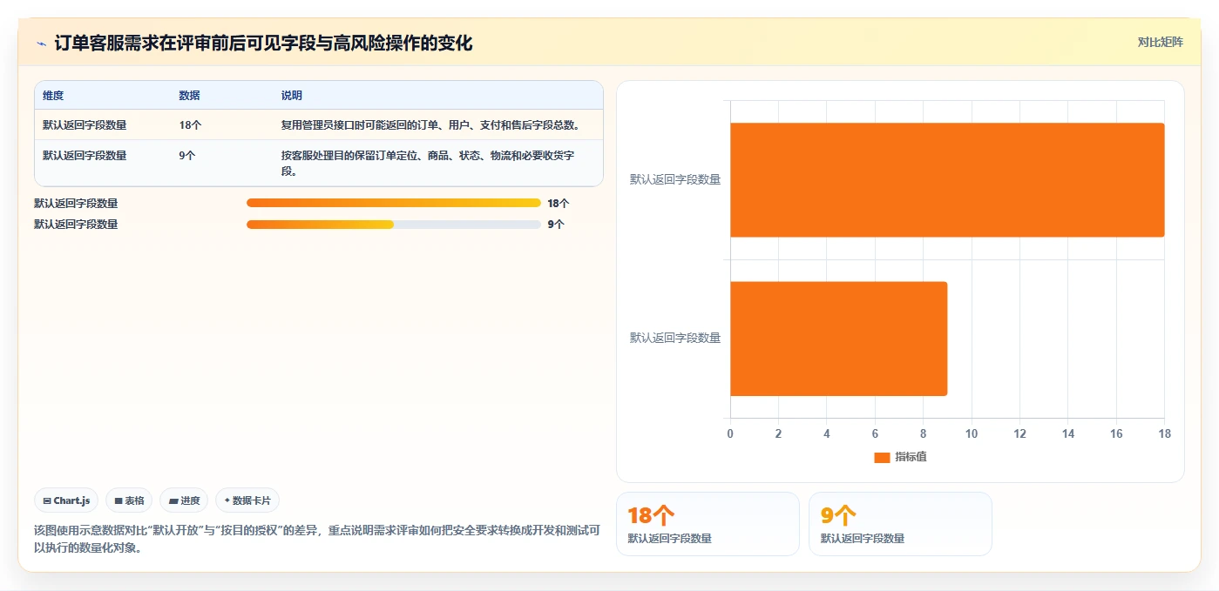
Task: Click the 进度 tag chip
Action: 184,500
